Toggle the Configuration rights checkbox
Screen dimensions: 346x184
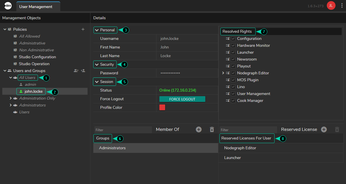point(233,39)
